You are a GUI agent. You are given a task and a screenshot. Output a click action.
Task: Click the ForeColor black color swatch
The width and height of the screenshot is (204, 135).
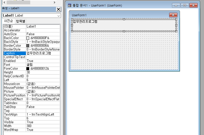click(28, 69)
